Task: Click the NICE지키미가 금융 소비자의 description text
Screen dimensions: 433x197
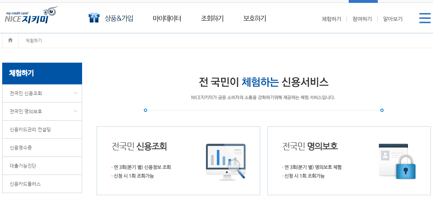Action: pyautogui.click(x=263, y=98)
